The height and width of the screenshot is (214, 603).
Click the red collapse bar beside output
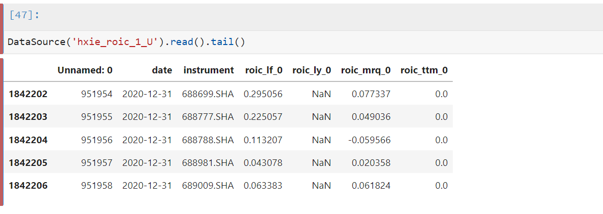pos(2,132)
